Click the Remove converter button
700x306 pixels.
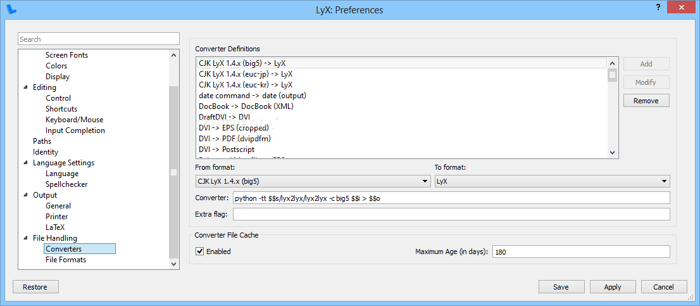click(646, 101)
